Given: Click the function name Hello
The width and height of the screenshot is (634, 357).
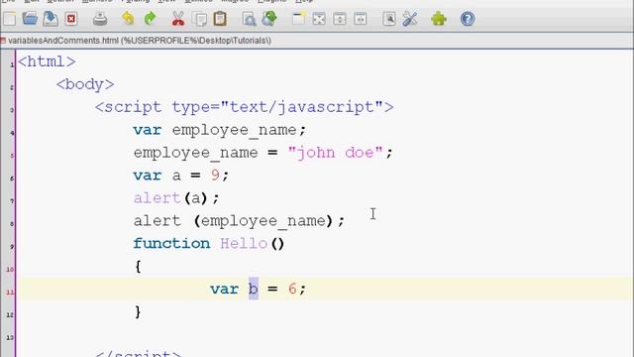Looking at the screenshot, I should pos(244,244).
